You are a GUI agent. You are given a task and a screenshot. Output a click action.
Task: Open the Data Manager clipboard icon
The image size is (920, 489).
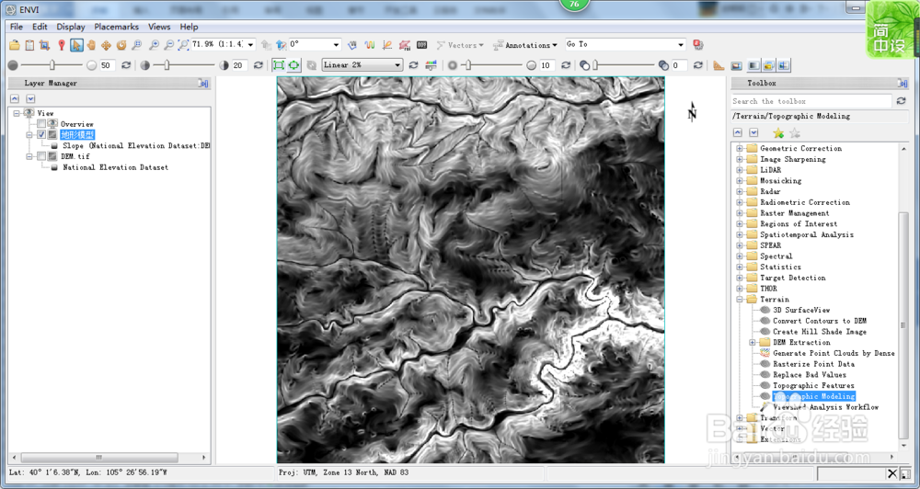click(x=29, y=45)
